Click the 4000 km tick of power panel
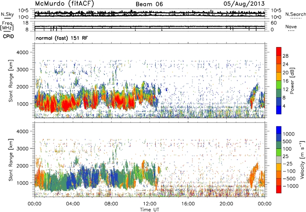Viewport: 306px width, 212px height. (22, 52)
